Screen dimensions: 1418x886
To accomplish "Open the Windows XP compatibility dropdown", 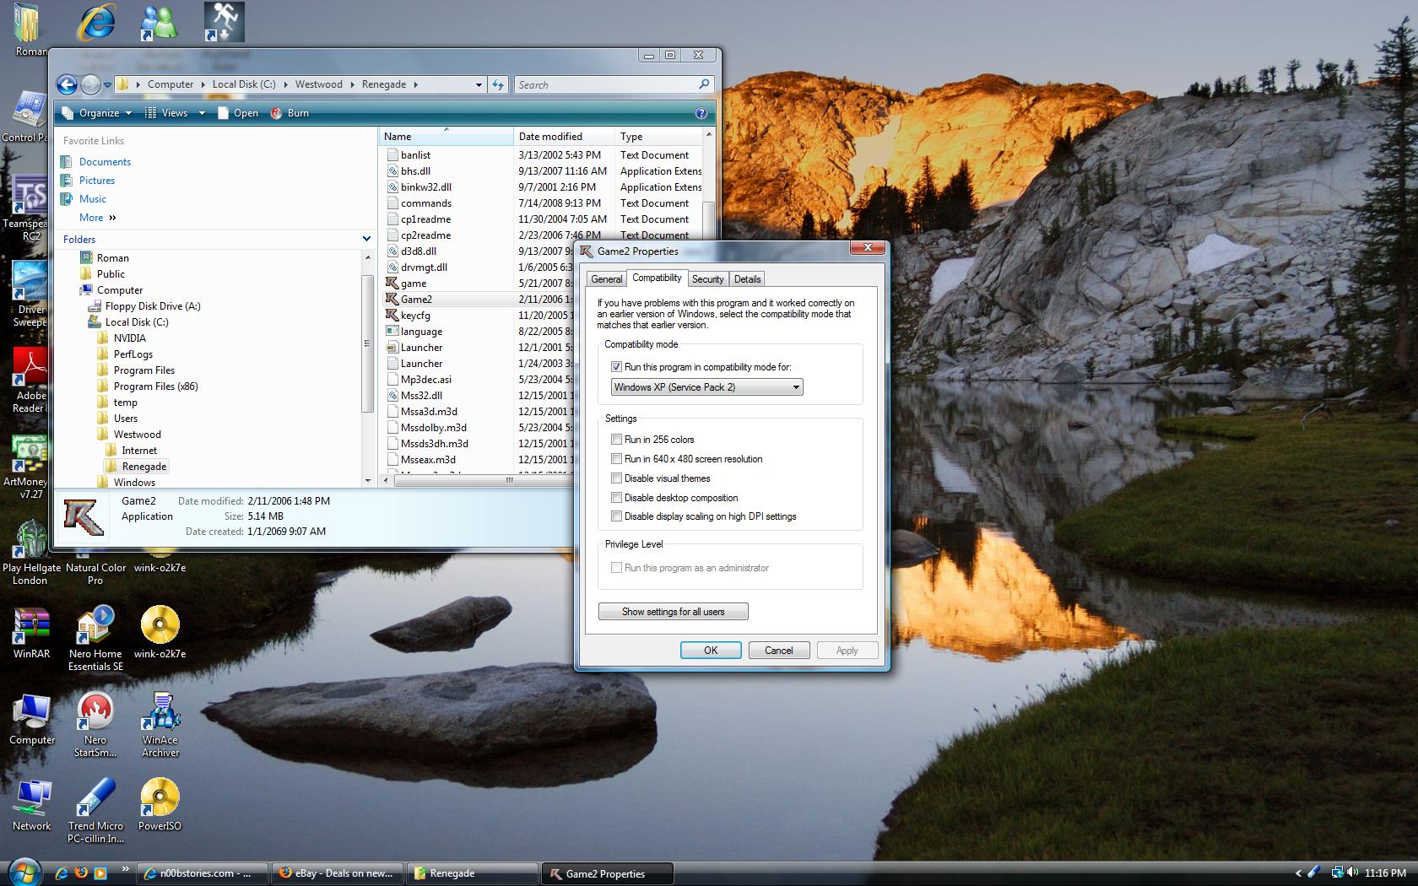I will point(706,387).
